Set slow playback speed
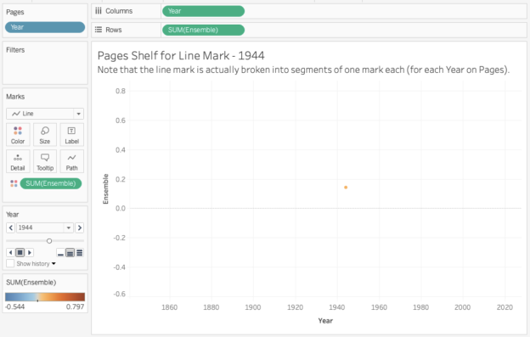The image size is (530, 337). 60,253
